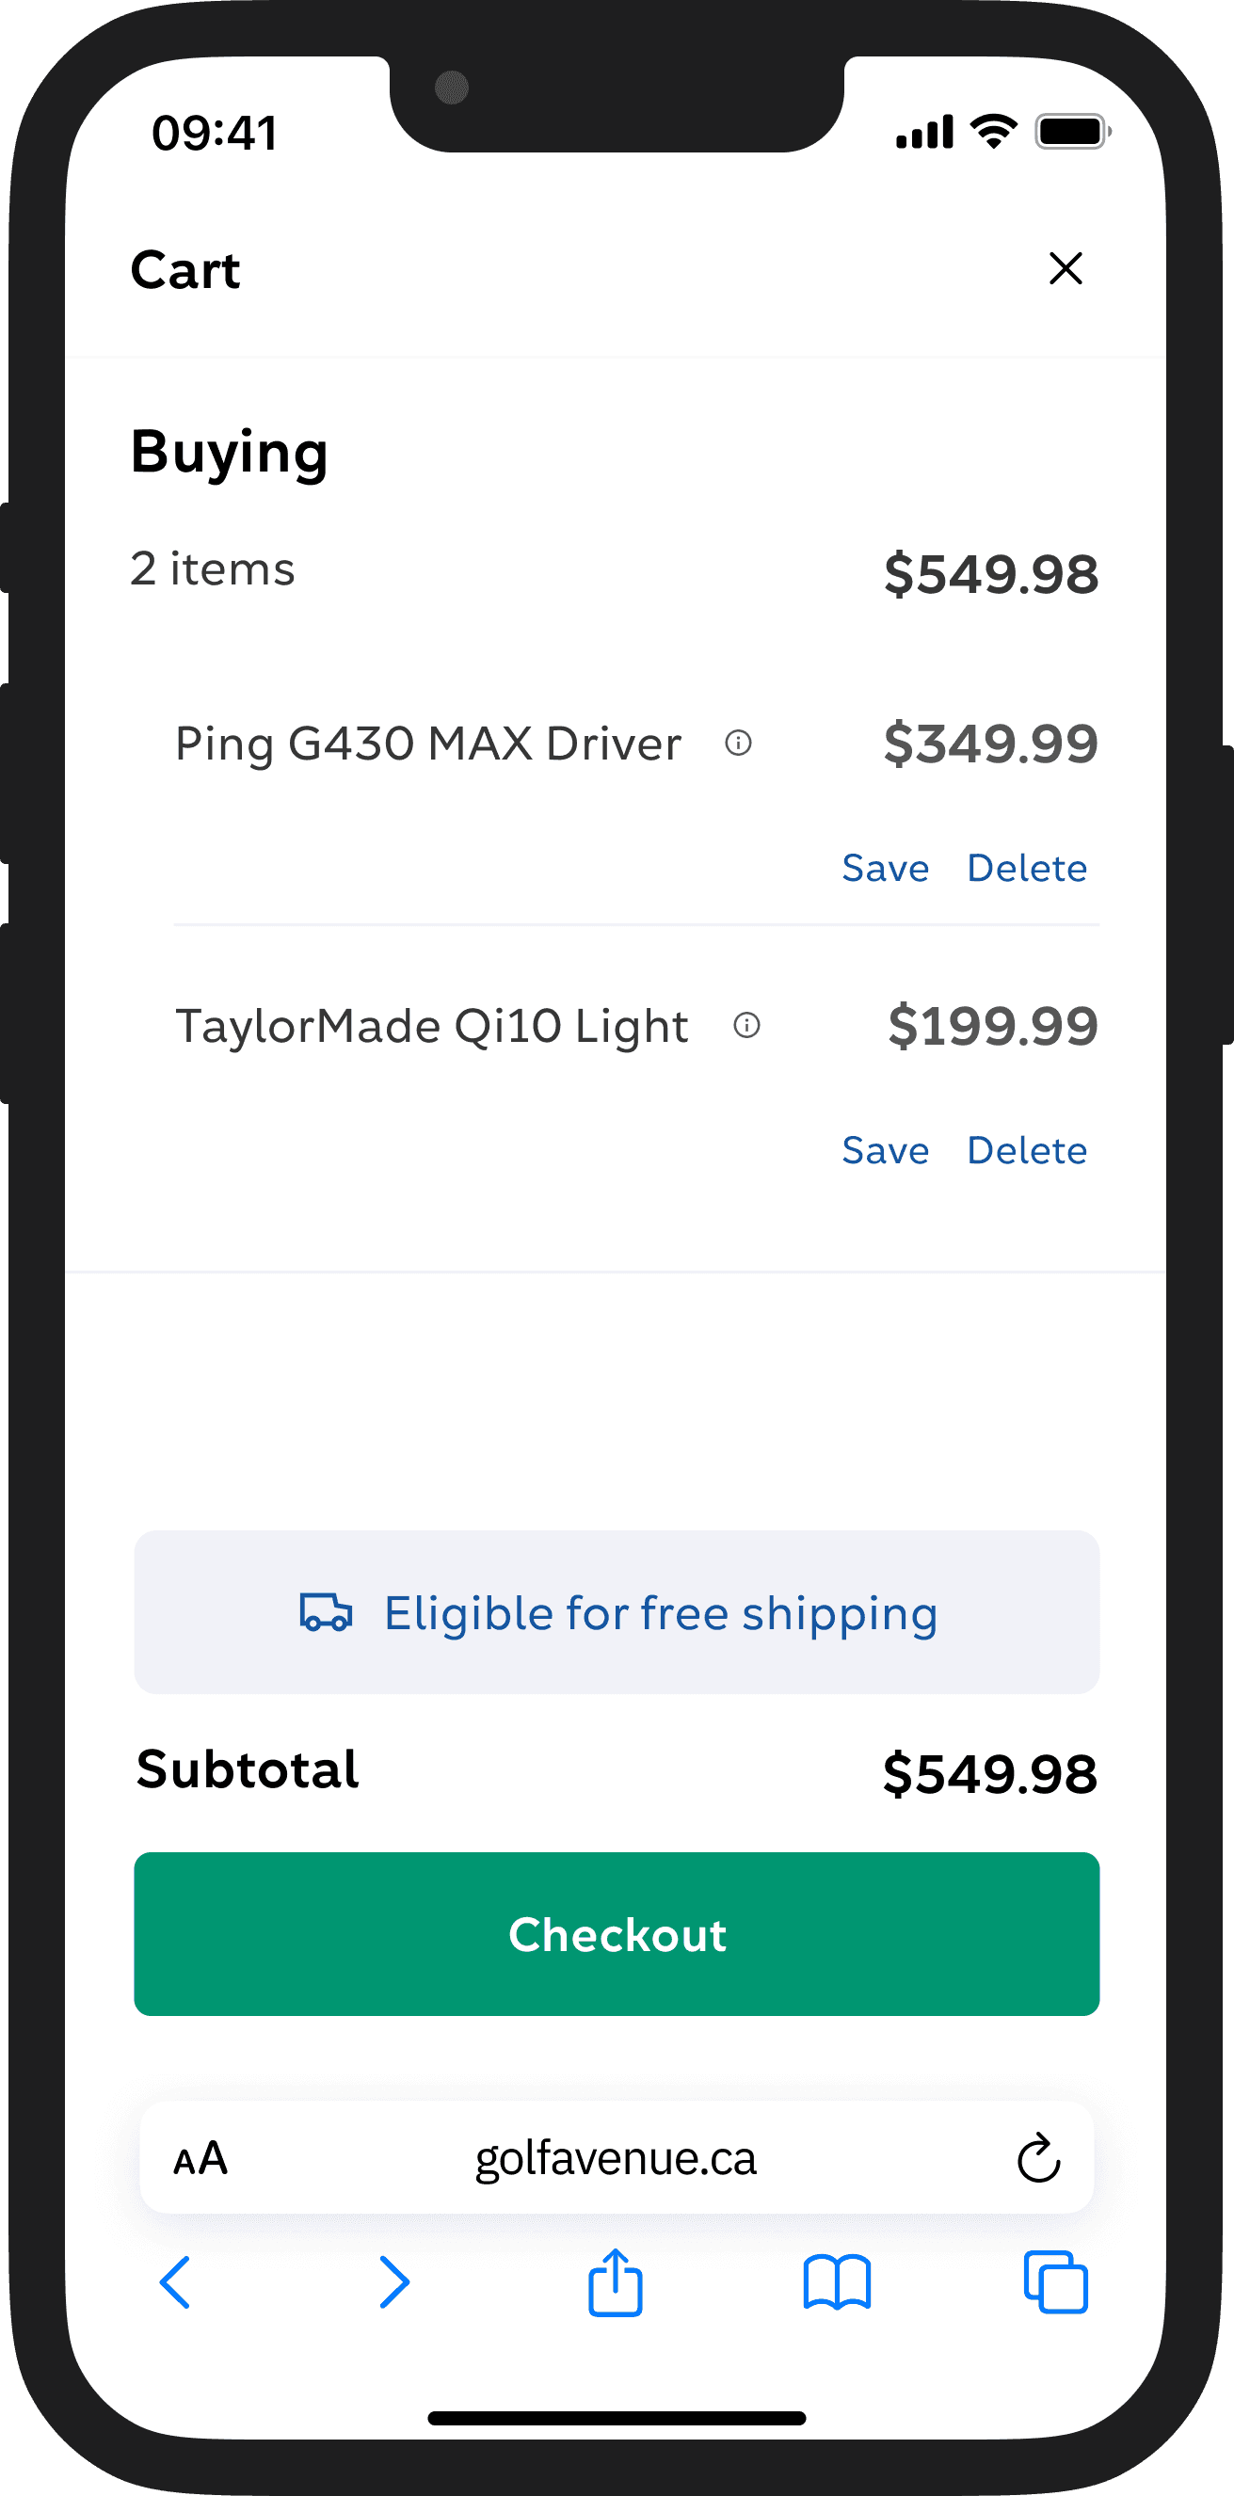Delete the Ping G430 MAX Driver from cart
The width and height of the screenshot is (1234, 2496).
[x=1027, y=868]
